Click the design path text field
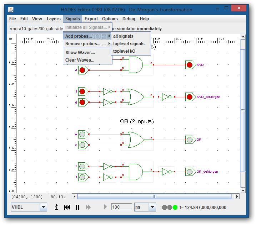The image size is (256, 225). (x=36, y=28)
